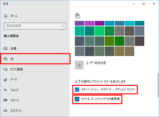Click the palette icon beside 色

[5, 59]
